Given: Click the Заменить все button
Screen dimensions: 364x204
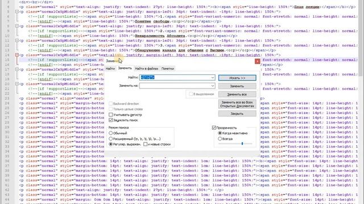Looking at the screenshot, I should (237, 95).
